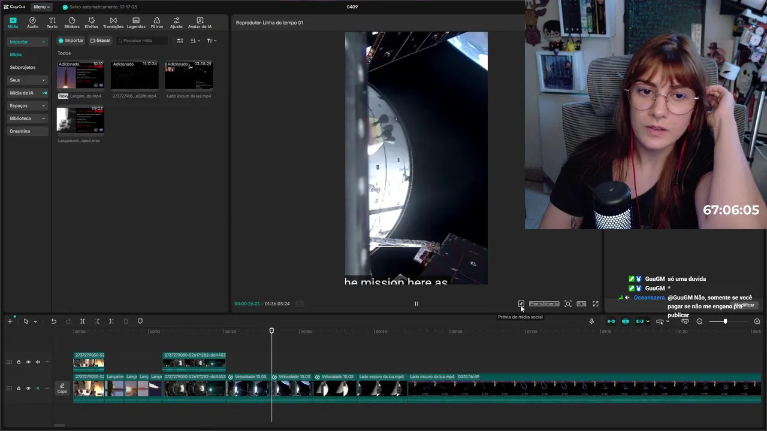Click the Capa cover button

click(62, 388)
